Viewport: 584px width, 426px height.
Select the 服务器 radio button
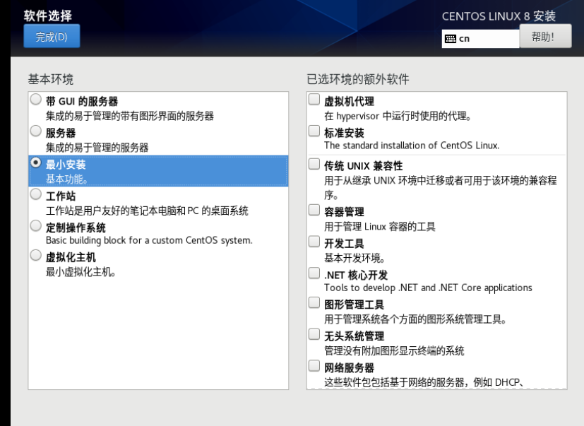36,131
